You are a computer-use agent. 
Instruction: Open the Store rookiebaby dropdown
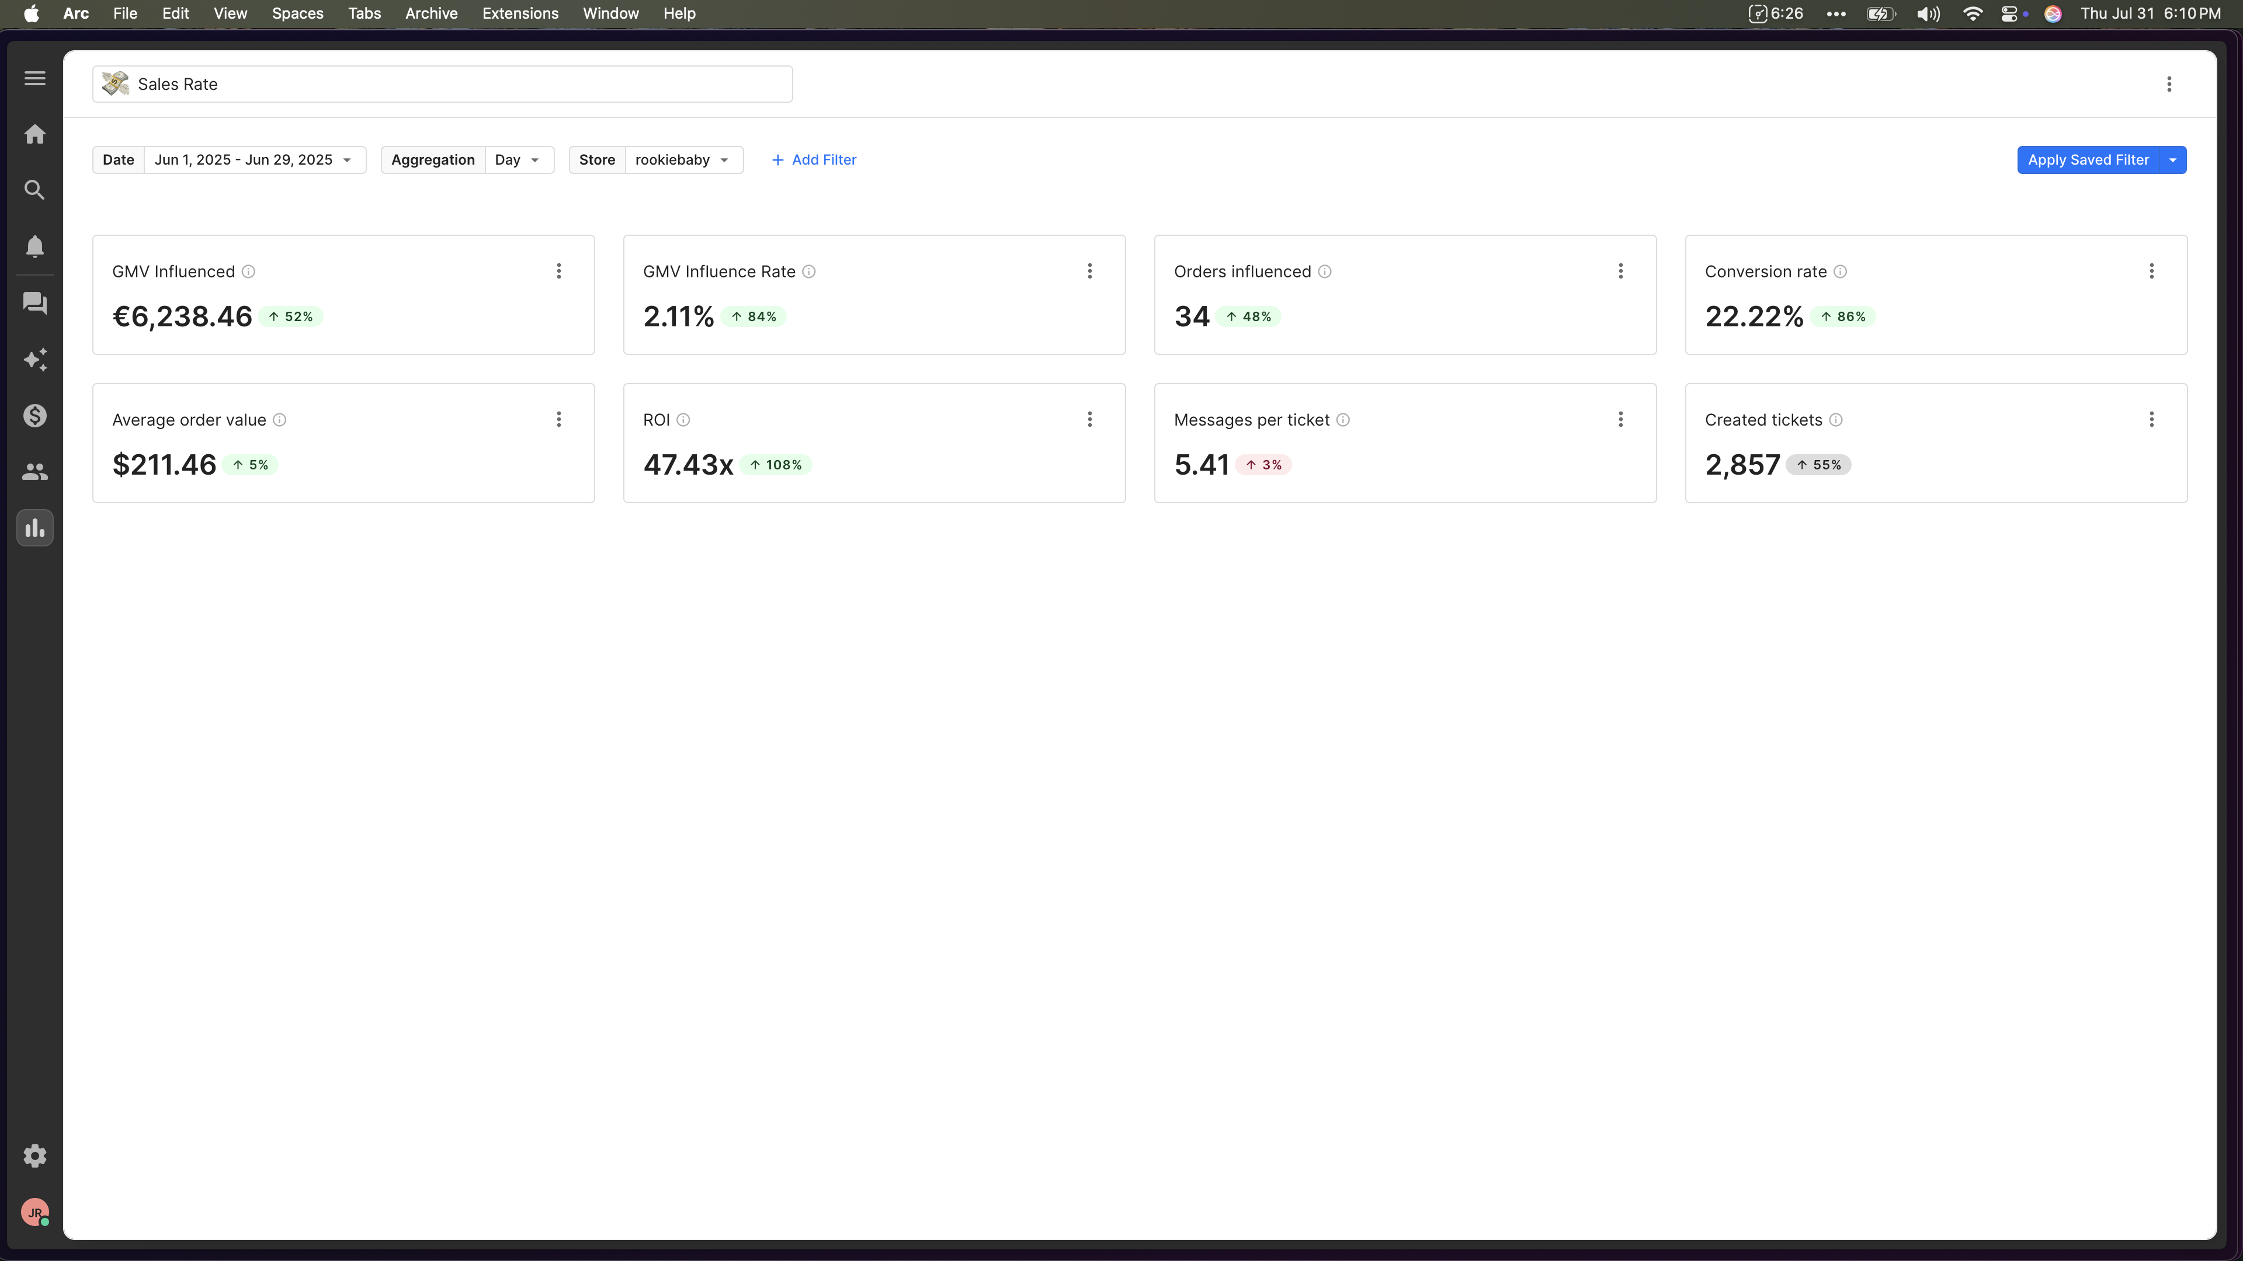[x=683, y=160]
